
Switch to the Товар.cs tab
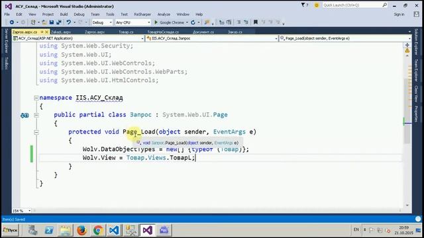click(x=126, y=32)
